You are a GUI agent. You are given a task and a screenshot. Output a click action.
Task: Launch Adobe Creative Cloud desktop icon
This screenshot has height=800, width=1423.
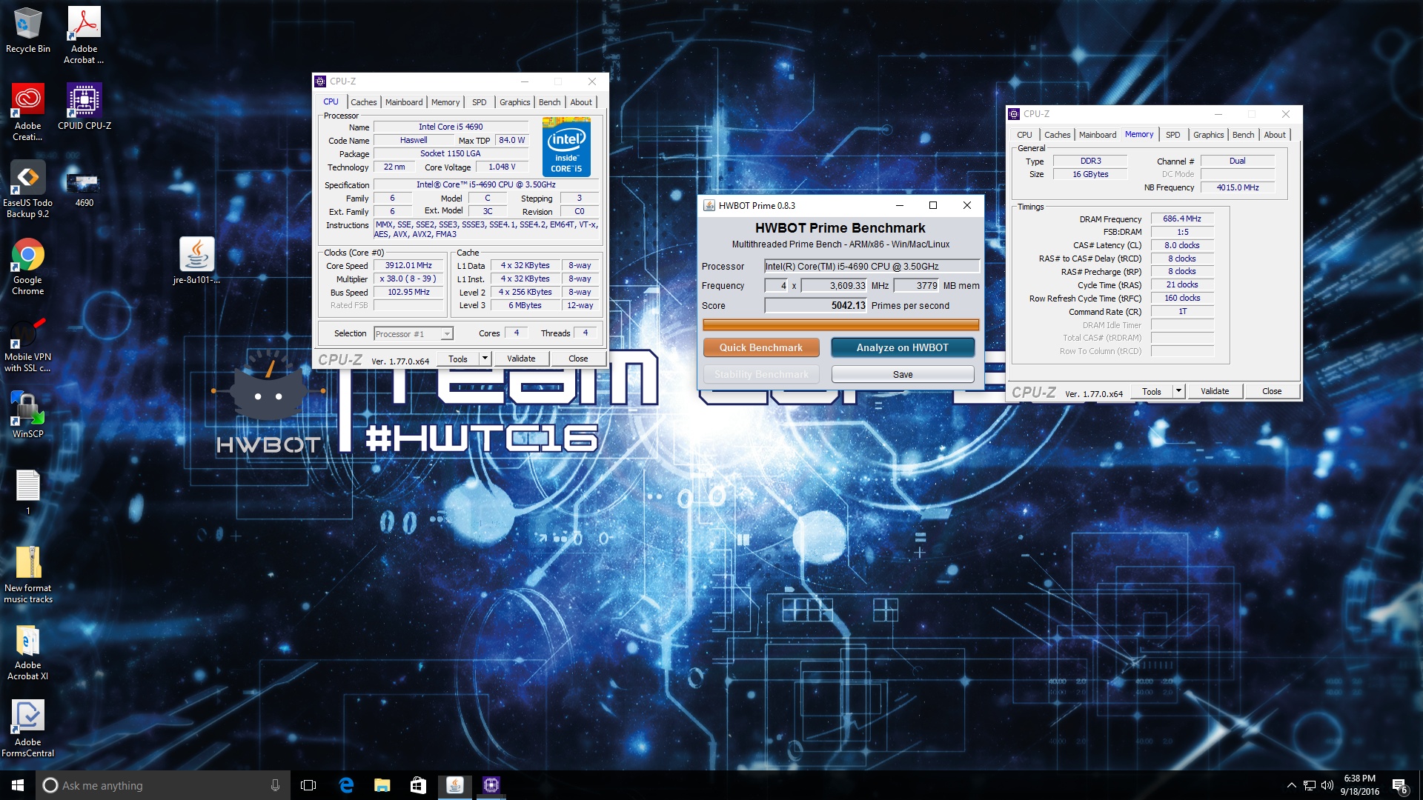click(x=27, y=112)
